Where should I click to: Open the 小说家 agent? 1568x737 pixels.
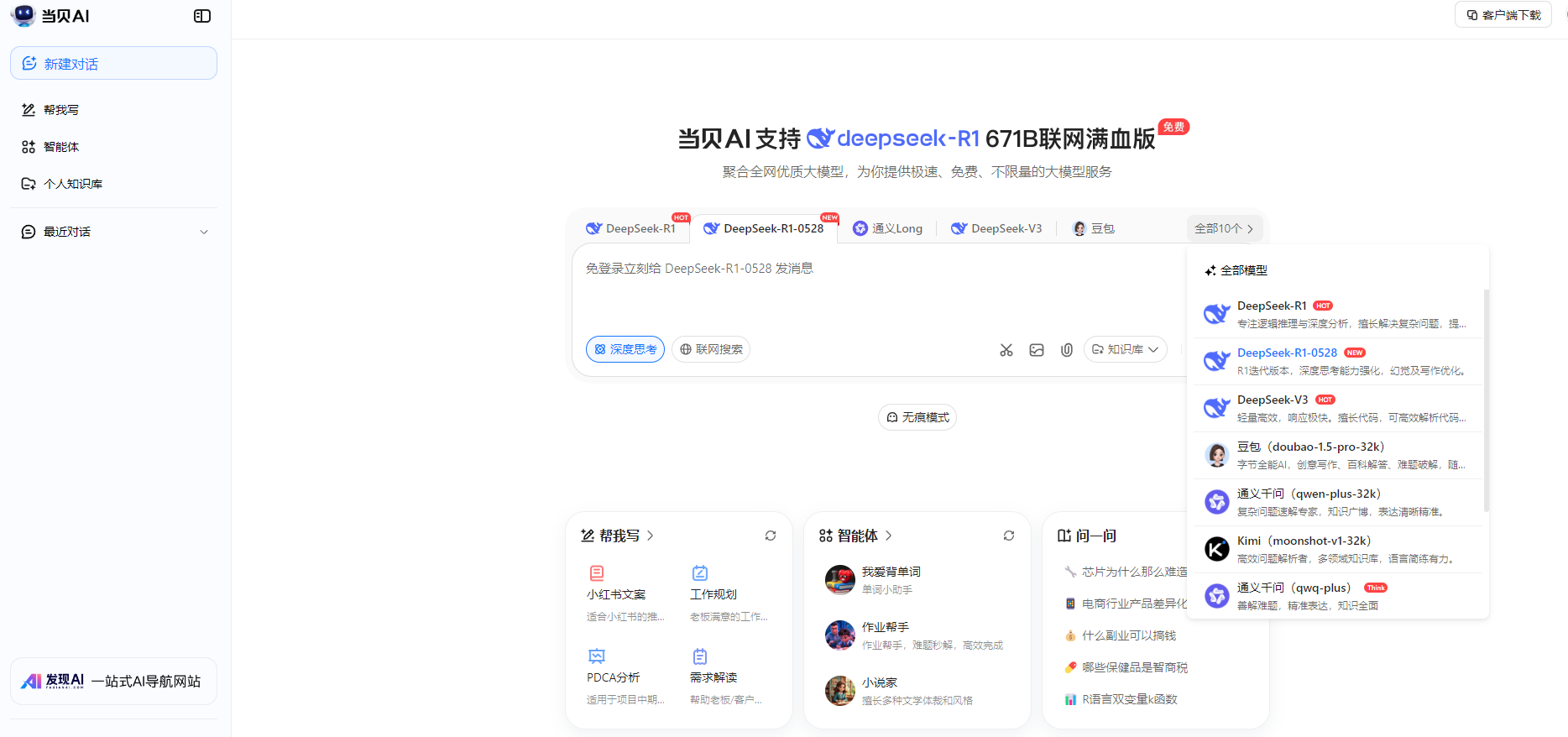coord(917,691)
